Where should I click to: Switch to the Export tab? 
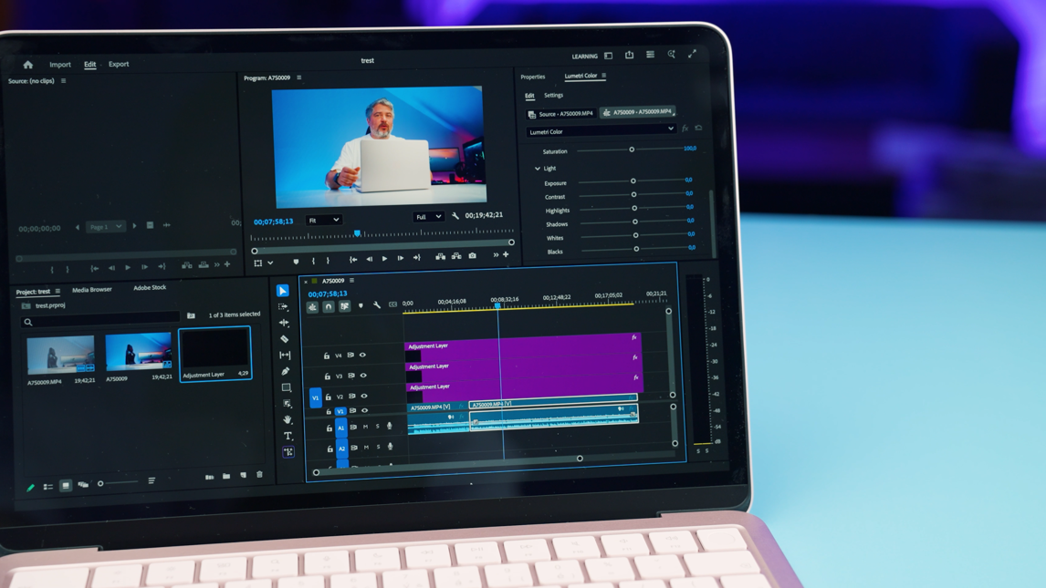pos(119,64)
